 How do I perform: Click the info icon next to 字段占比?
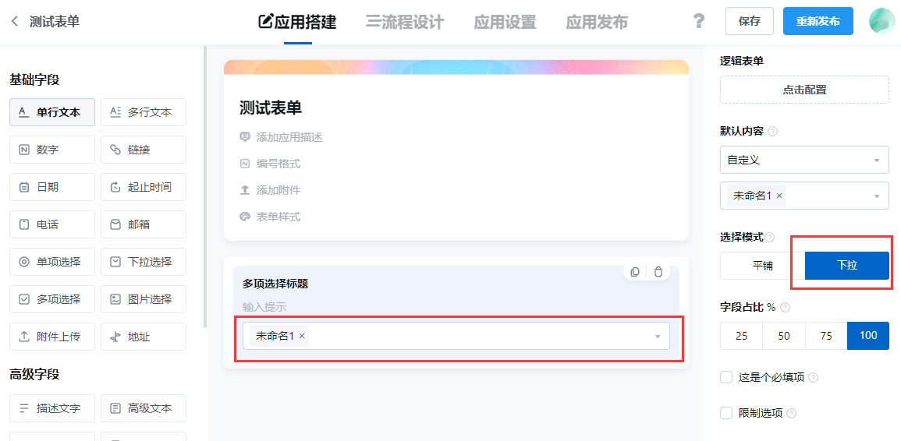785,308
